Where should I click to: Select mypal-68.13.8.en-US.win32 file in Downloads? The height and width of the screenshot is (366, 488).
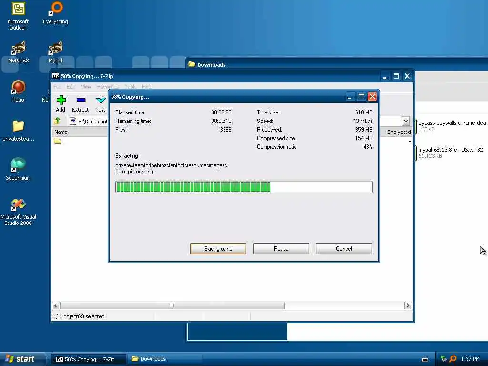pos(450,152)
